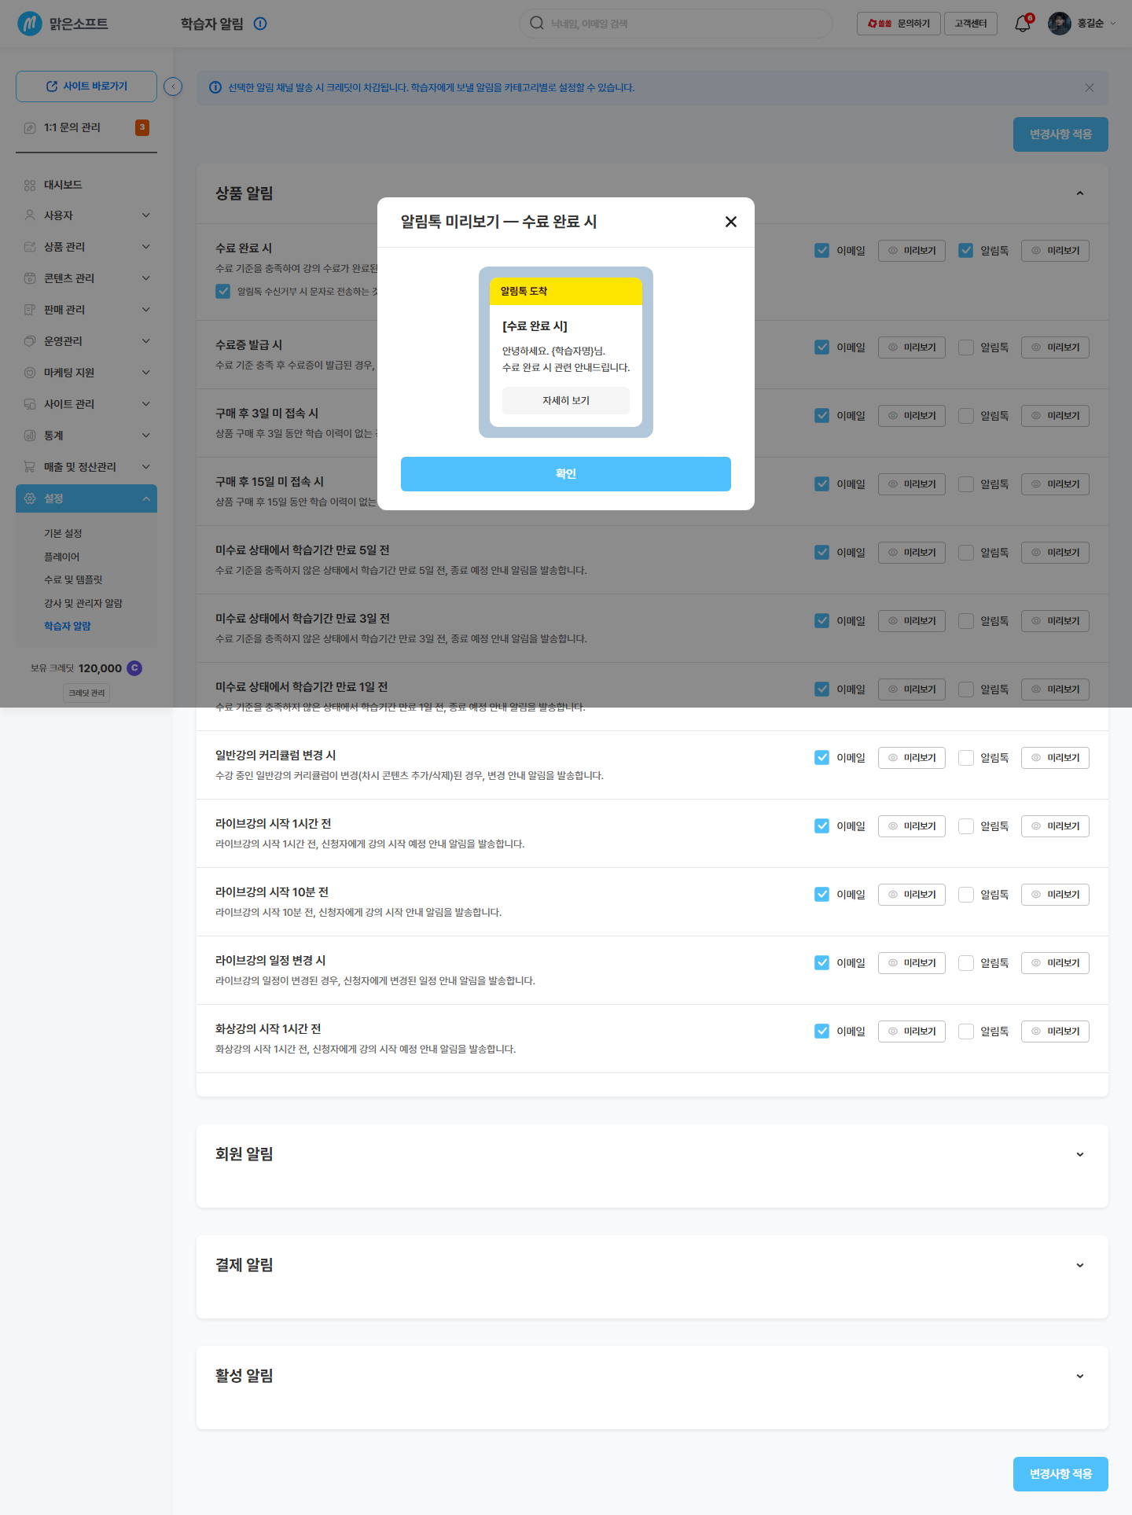The width and height of the screenshot is (1132, 1515).
Task: Click the 크레딧 관리 button
Action: pos(86,693)
